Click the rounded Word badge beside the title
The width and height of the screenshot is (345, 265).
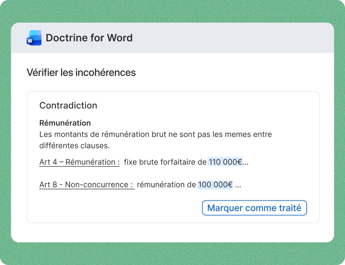[34, 37]
